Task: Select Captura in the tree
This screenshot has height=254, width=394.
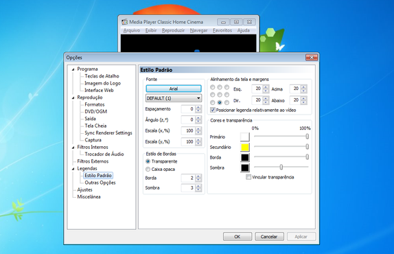Action: (93, 140)
